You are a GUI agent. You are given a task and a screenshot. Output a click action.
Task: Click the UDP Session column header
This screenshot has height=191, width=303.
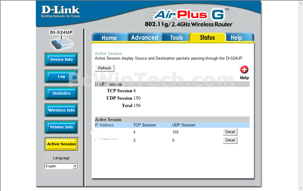point(184,125)
